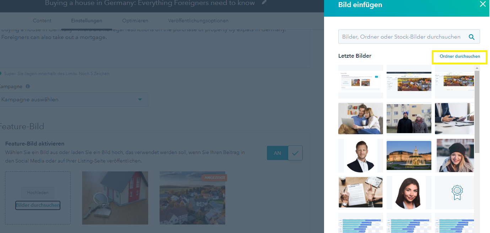The height and width of the screenshot is (233, 490).
Task: Click the image list scrollbar thumb
Action: tap(477, 112)
